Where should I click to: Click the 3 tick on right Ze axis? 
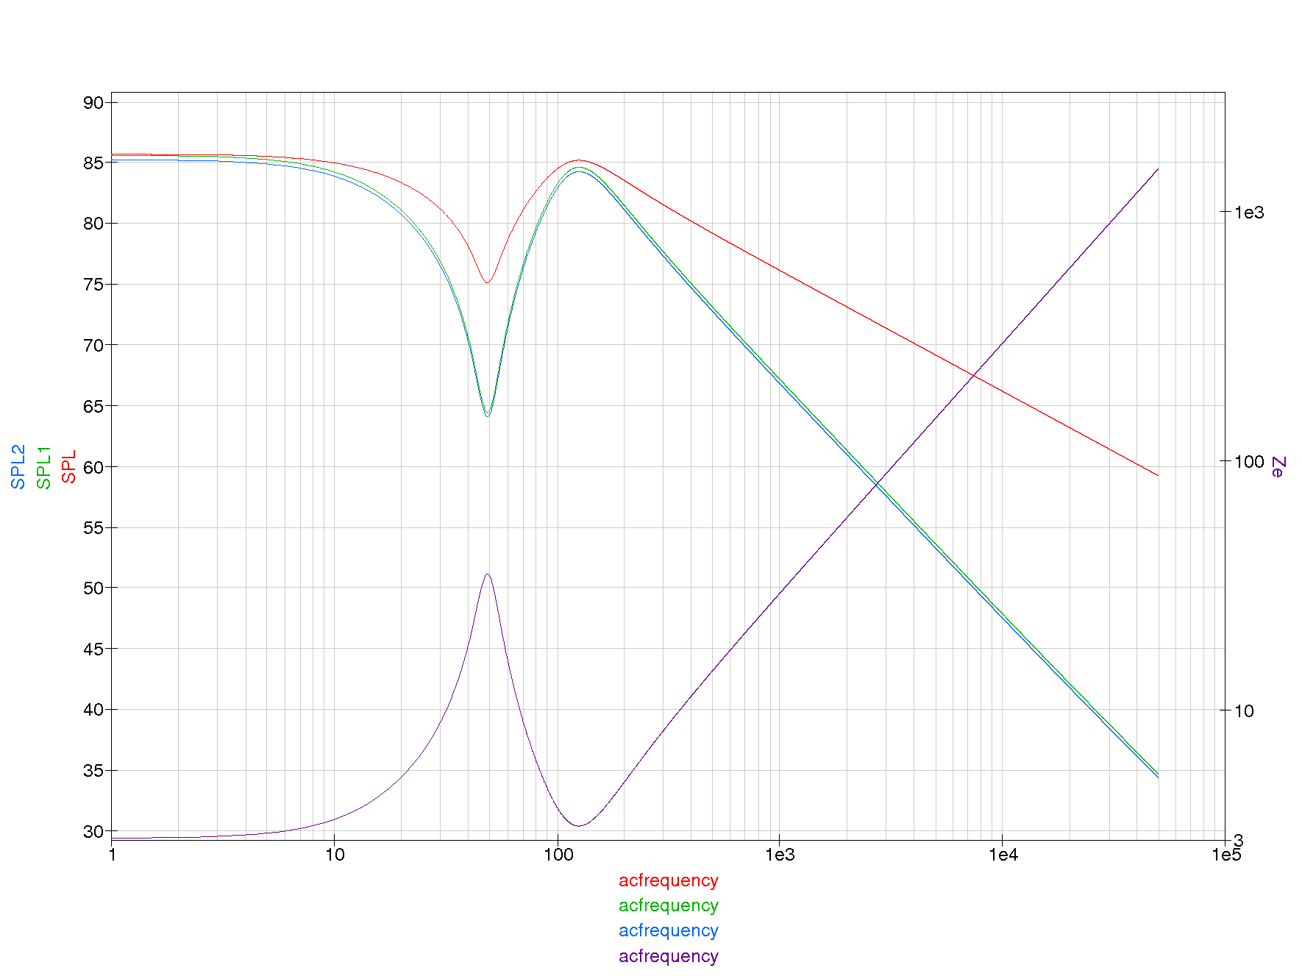click(1238, 840)
